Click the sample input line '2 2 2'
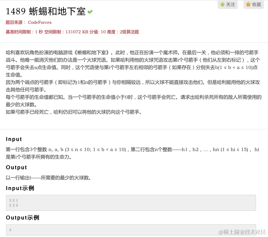Image resolution: width=268 pixels, height=237 pixels. click(x=13, y=205)
